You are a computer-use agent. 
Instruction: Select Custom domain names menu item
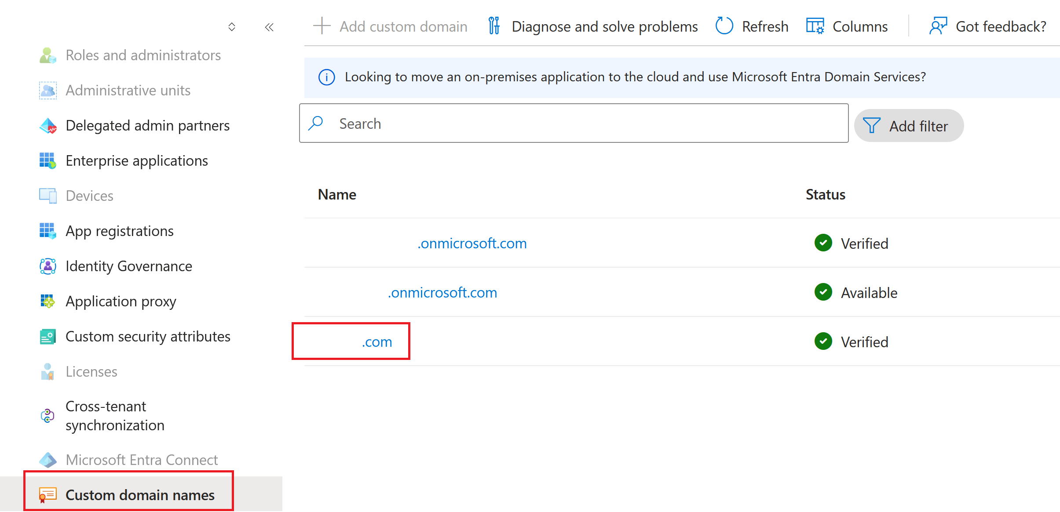pyautogui.click(x=139, y=495)
